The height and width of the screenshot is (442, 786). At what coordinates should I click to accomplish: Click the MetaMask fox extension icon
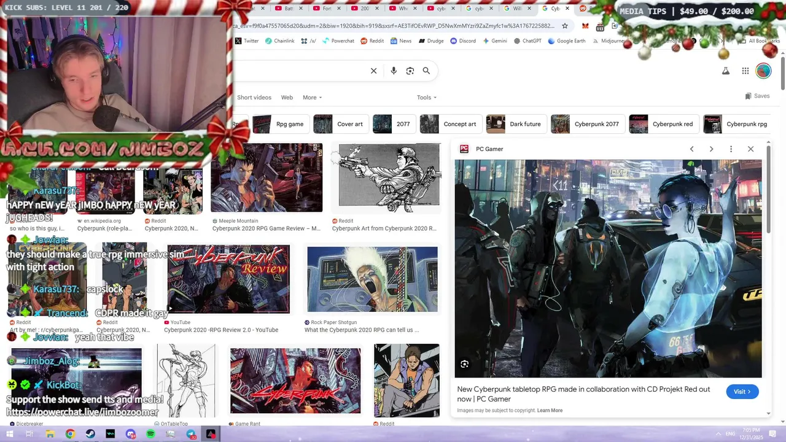585,26
